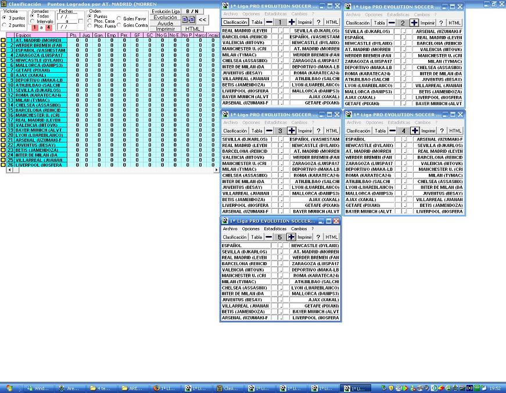The image size is (506, 393).
Task: Click minus button in jornada 1 window
Action: (269, 22)
